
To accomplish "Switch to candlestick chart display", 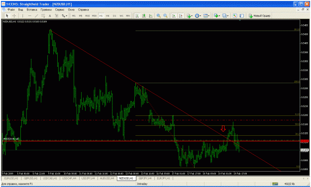I will tap(144, 15).
